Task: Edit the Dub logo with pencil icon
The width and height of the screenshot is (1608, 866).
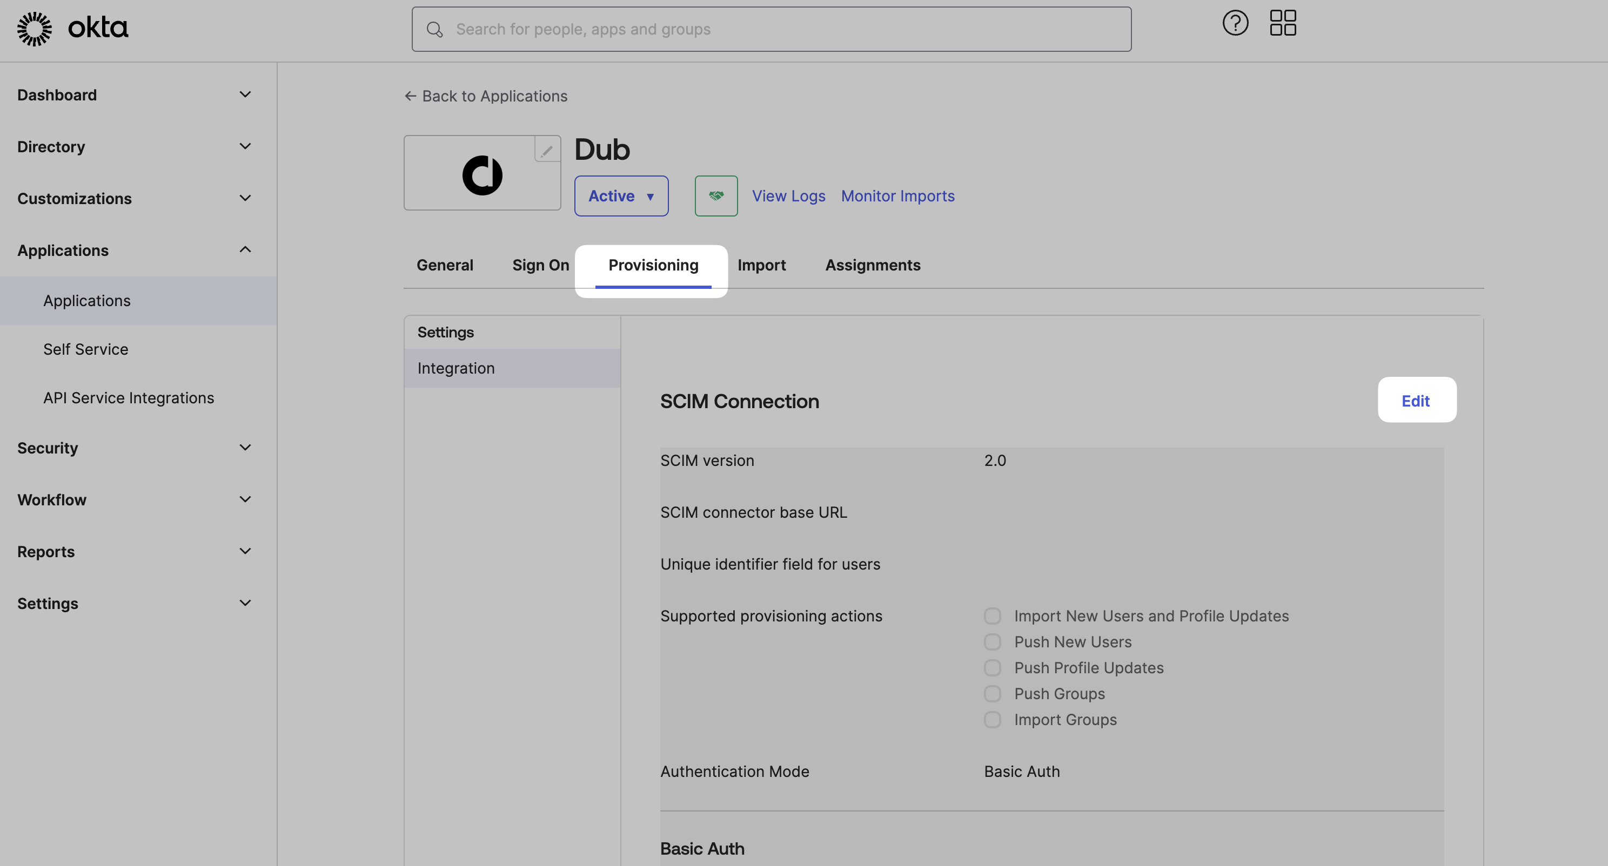Action: tap(547, 150)
